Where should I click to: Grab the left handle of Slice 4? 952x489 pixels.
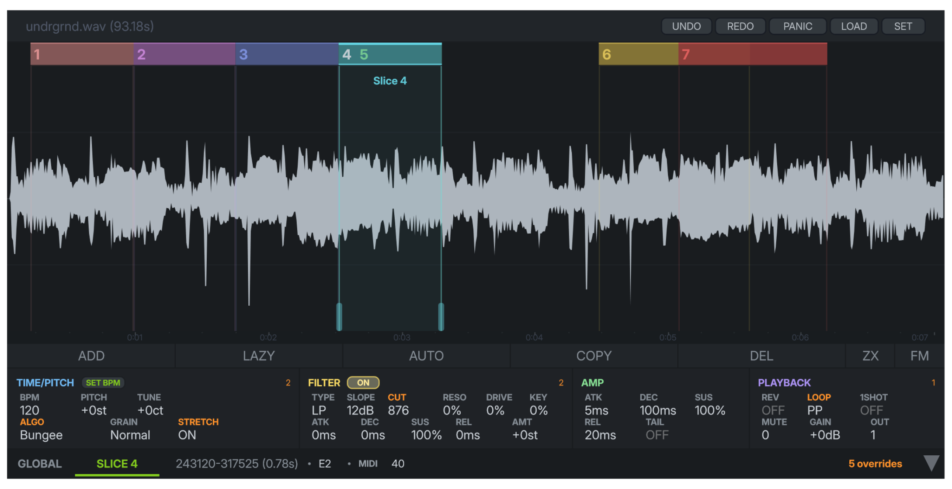[339, 316]
